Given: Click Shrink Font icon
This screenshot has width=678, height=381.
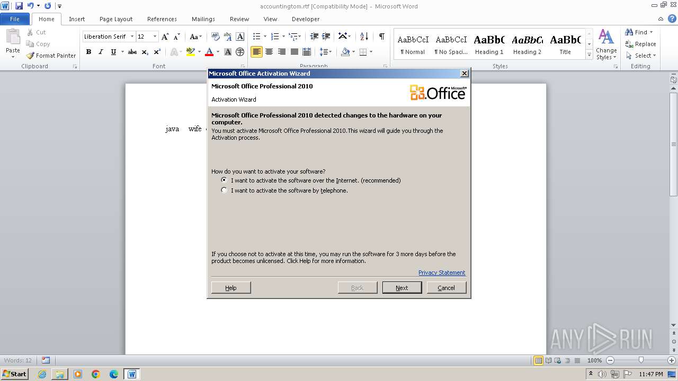Looking at the screenshot, I should (177, 37).
